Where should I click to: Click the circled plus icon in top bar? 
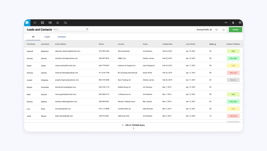pos(65,23)
